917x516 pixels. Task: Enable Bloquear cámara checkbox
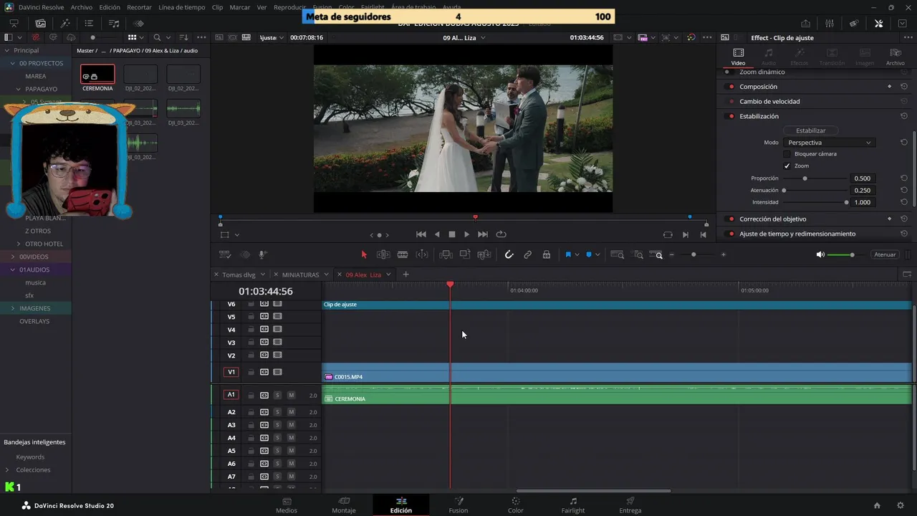click(787, 154)
